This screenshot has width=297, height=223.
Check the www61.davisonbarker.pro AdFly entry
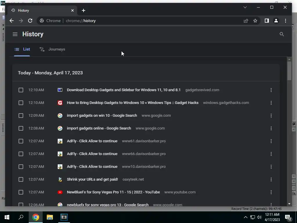(x=21, y=141)
